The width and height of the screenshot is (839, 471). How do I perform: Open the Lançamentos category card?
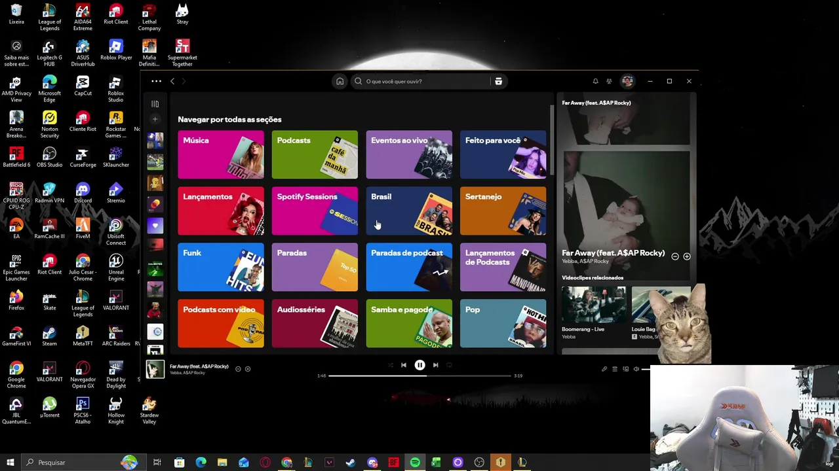point(221,211)
